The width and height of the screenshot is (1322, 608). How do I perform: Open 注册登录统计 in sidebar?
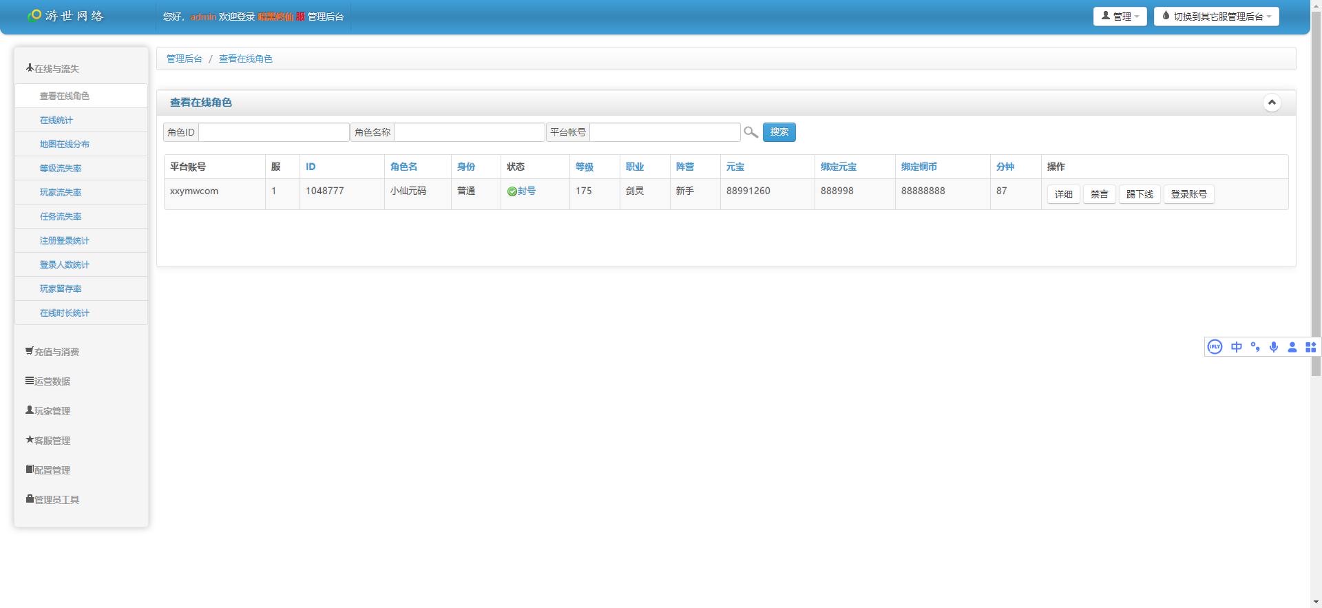(81, 240)
